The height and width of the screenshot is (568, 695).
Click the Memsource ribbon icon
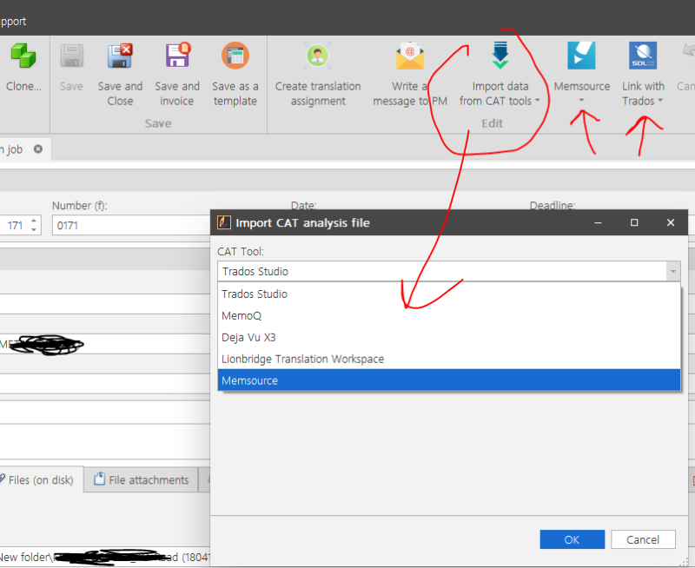[581, 56]
